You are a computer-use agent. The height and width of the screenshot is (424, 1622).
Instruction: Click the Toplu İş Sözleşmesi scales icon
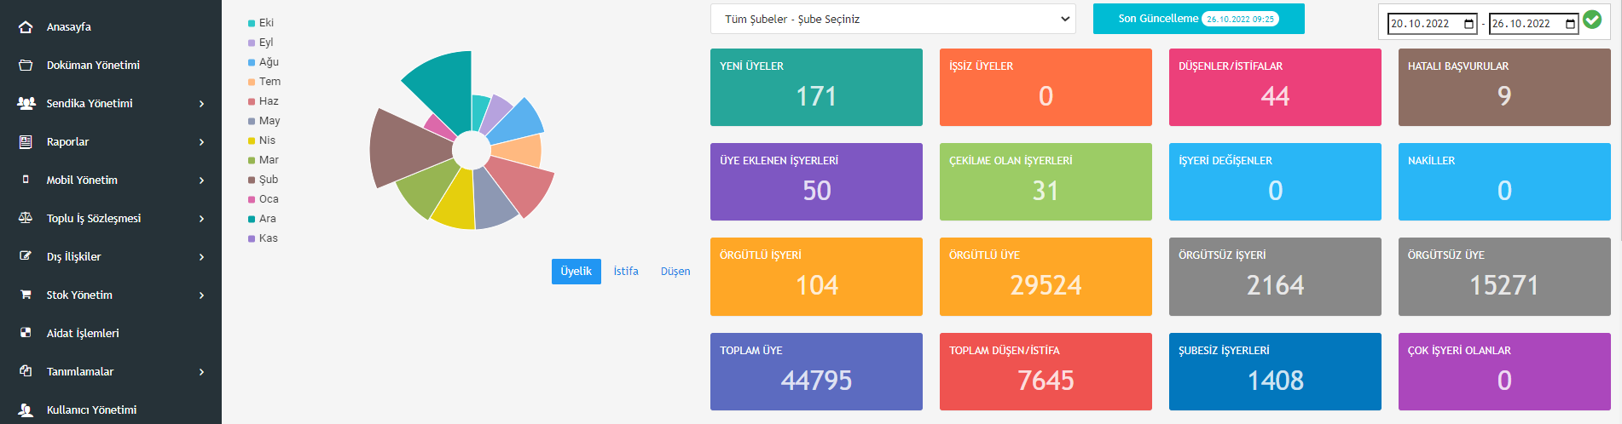26,219
